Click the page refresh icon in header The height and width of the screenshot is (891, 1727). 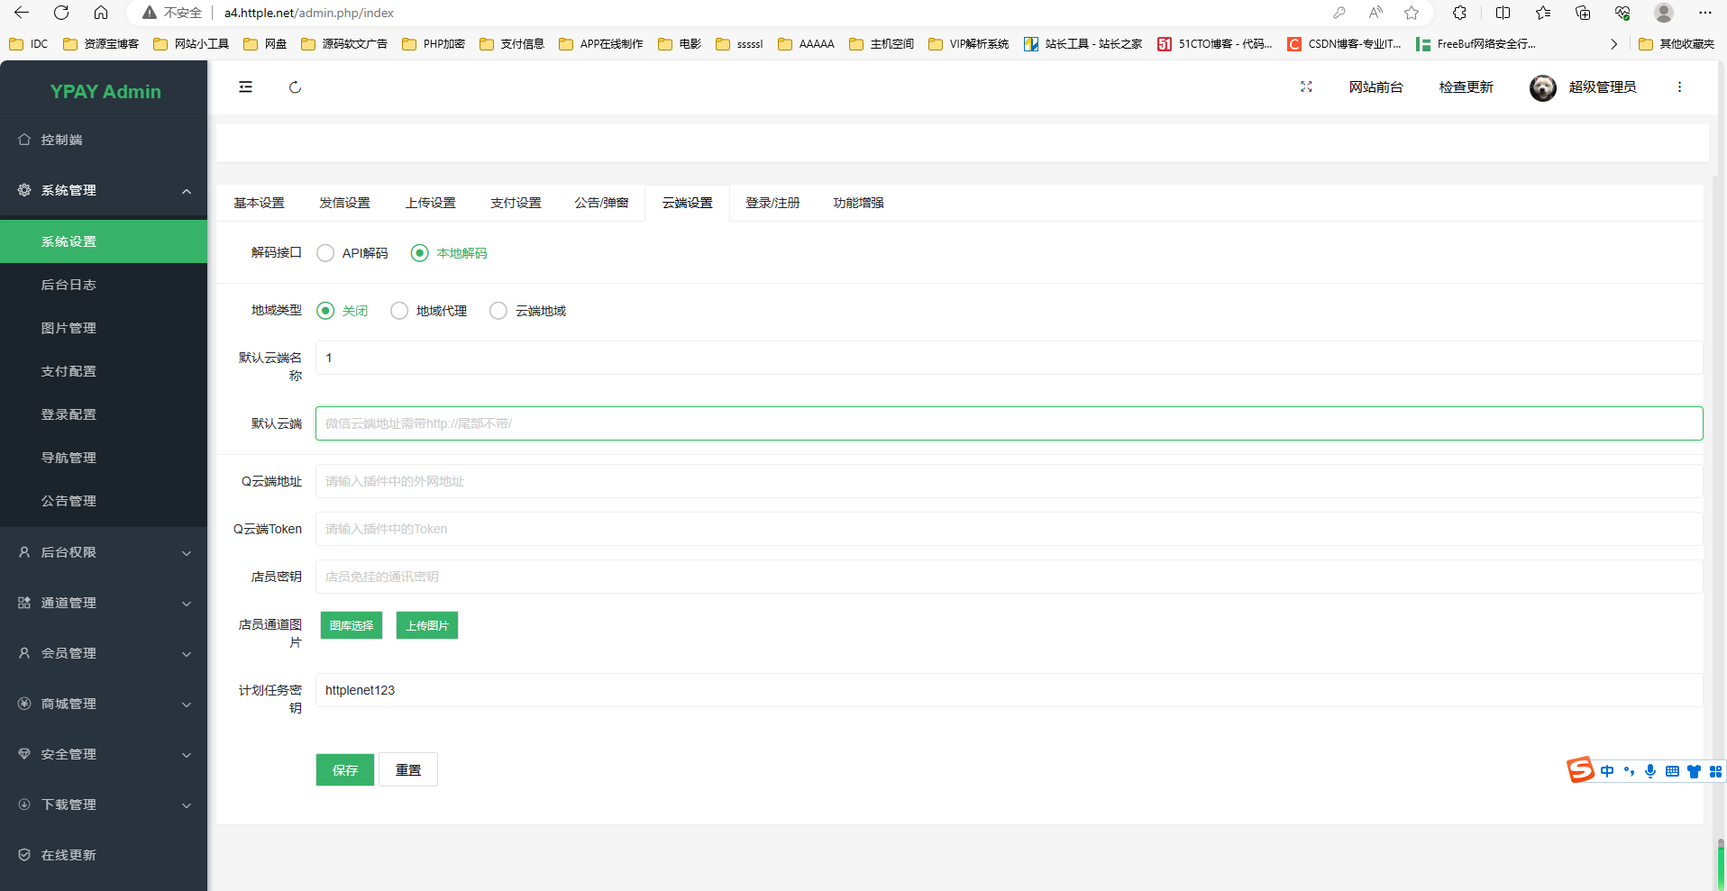point(295,87)
